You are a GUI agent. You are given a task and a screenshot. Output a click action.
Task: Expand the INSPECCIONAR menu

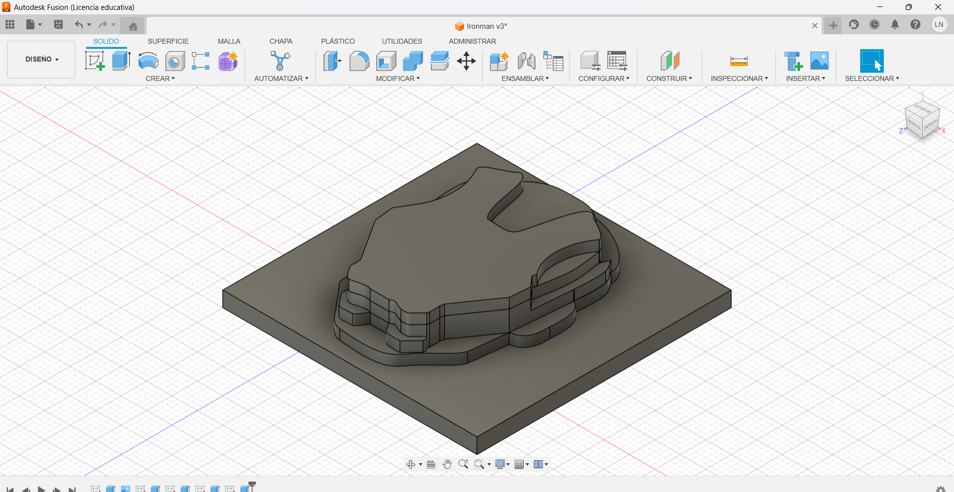tap(739, 78)
